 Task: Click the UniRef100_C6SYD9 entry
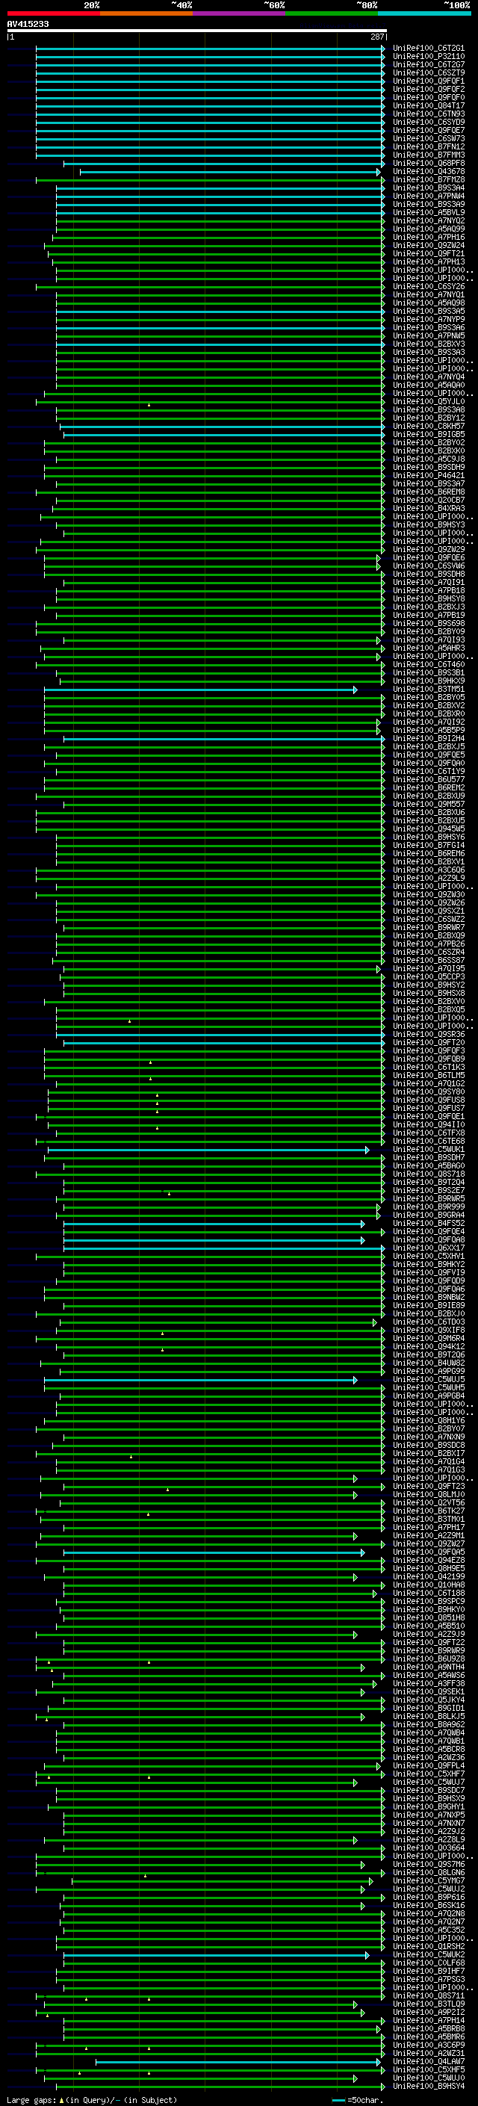(429, 122)
